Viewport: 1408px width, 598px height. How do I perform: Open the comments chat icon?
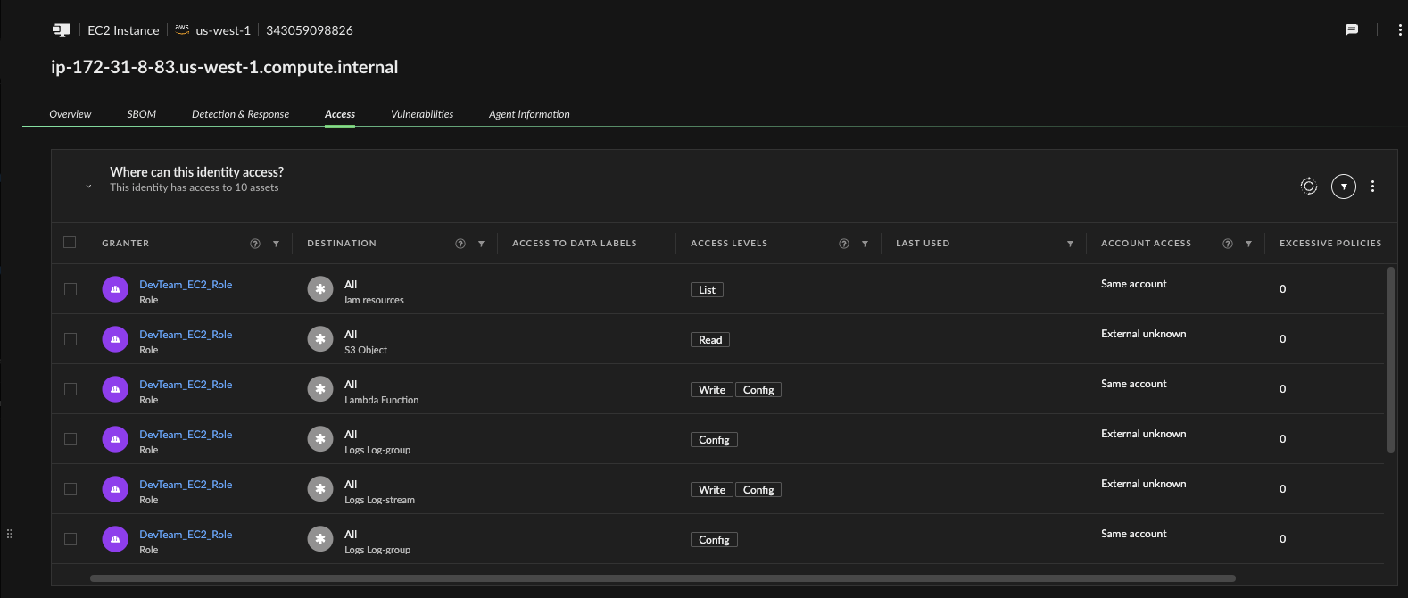pyautogui.click(x=1351, y=29)
